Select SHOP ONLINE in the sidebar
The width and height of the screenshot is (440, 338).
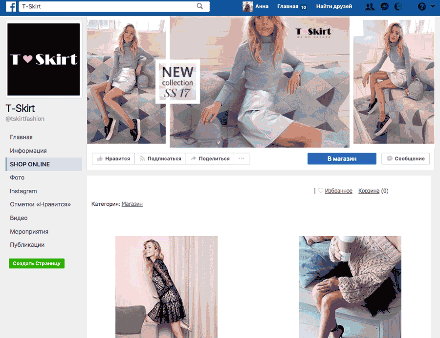(44, 164)
